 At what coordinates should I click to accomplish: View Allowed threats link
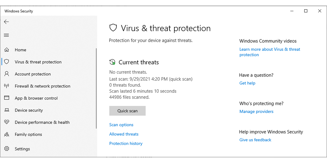[124, 134]
